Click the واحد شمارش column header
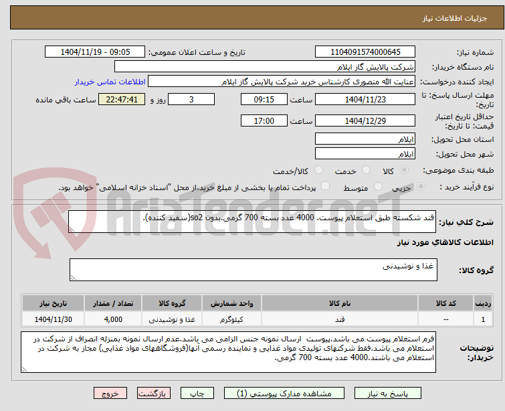 point(232,303)
